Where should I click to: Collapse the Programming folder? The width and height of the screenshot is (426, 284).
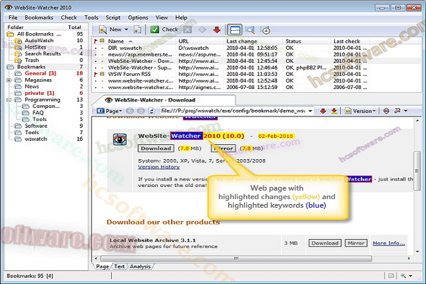(9, 100)
